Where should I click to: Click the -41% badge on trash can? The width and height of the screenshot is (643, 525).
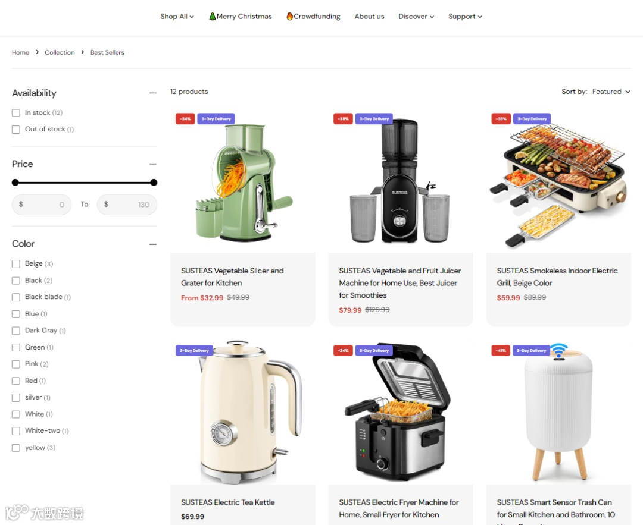coord(501,351)
